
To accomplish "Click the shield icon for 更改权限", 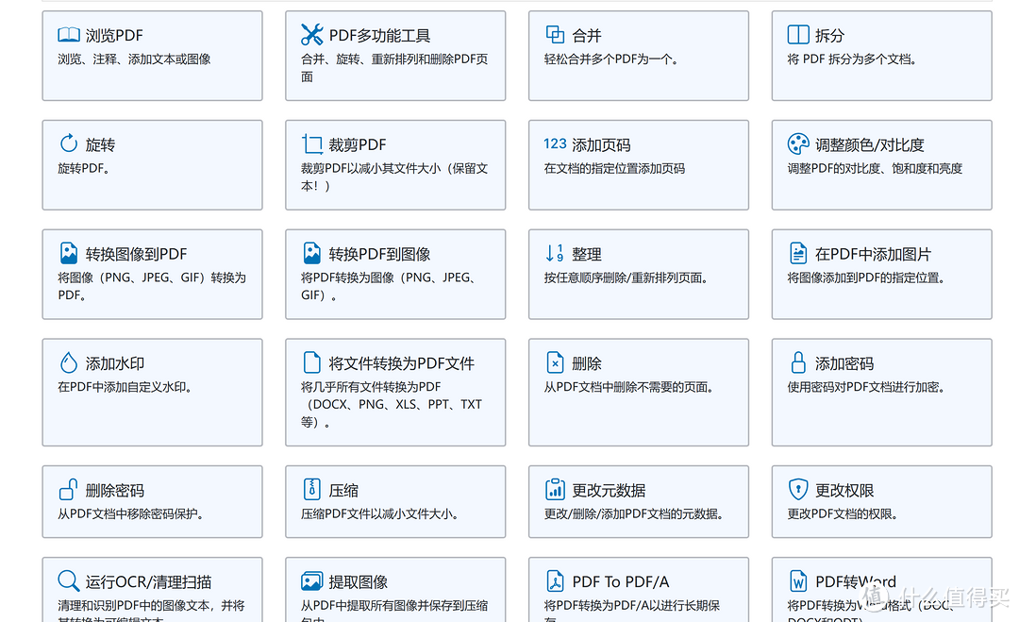I will (798, 489).
